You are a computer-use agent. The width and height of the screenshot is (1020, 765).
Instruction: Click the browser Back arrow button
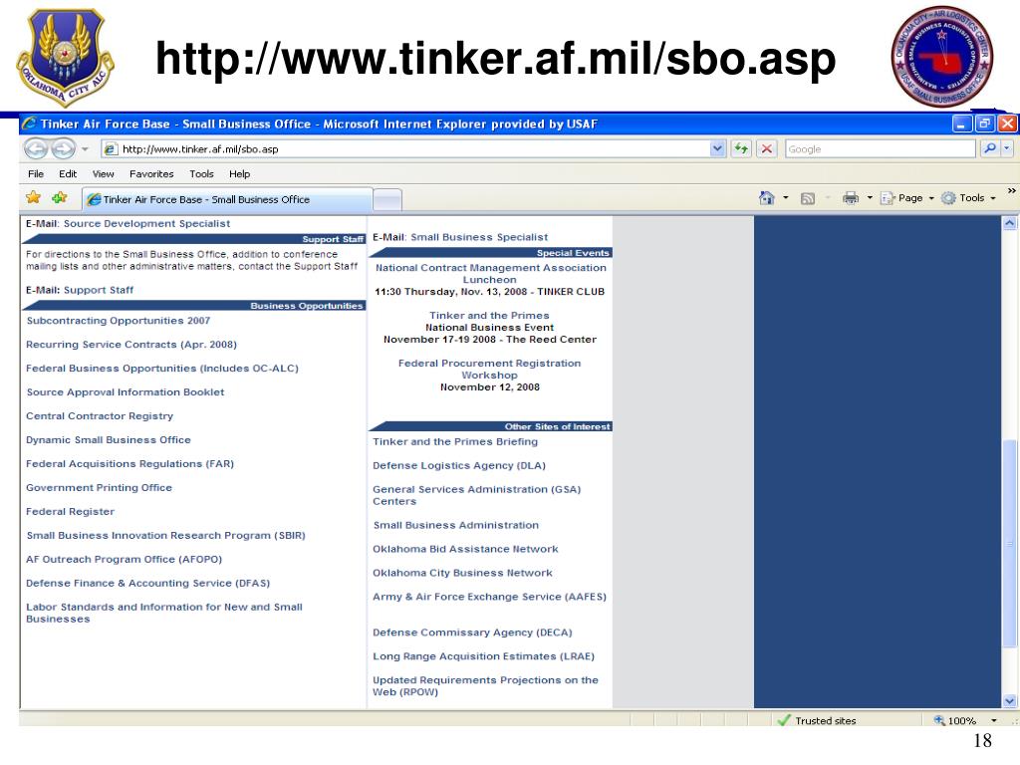[x=37, y=149]
